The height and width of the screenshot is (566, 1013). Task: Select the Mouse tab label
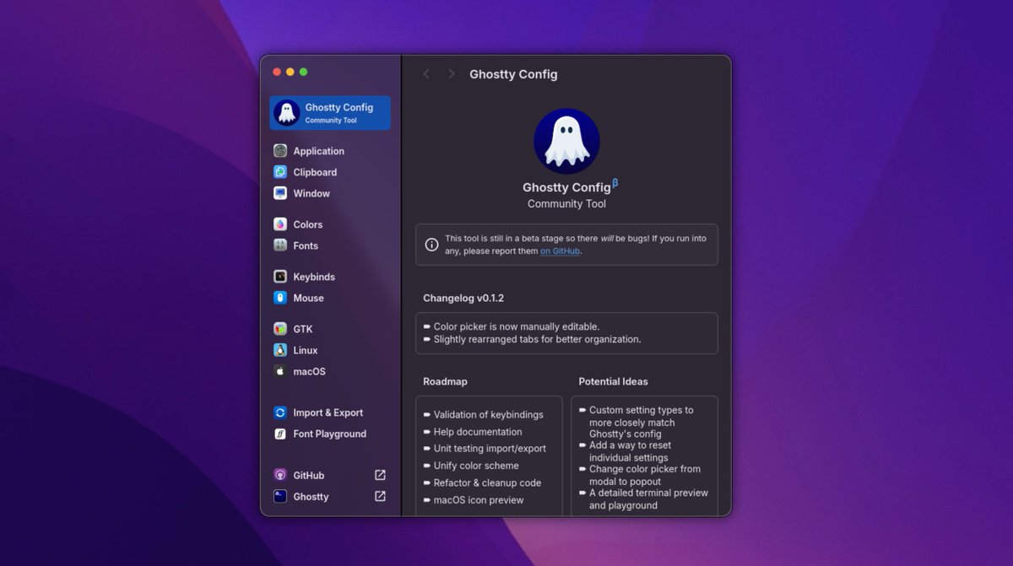tap(308, 298)
